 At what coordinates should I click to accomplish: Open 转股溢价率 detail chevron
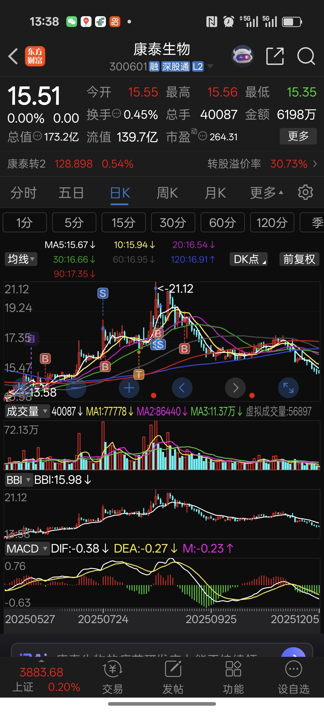click(315, 164)
